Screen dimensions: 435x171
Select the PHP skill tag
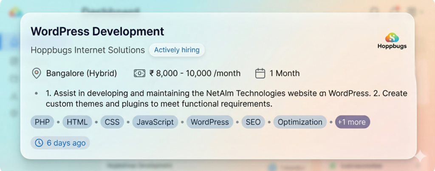42,122
